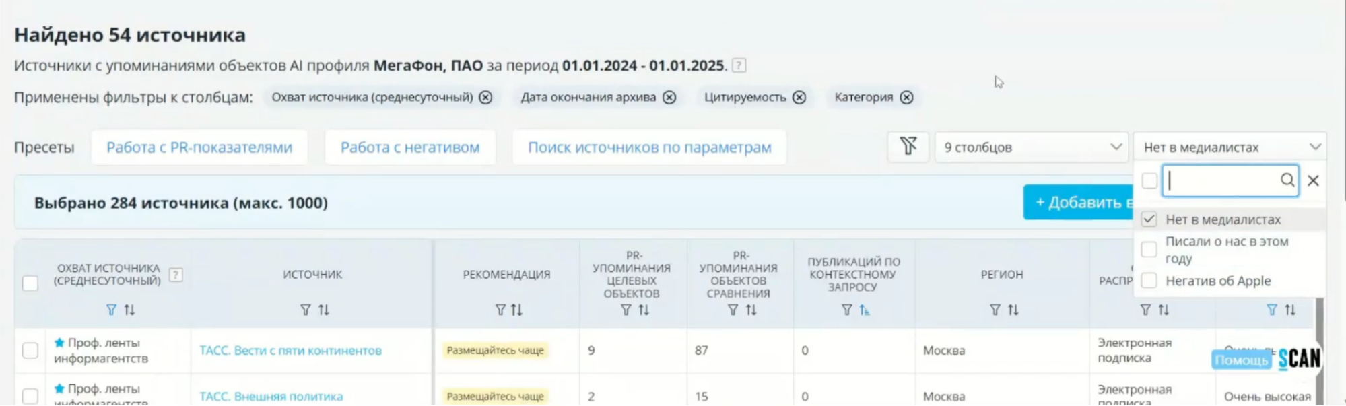
Task: Sort PR-упоминания объектов сравнения column
Action: tap(751, 310)
